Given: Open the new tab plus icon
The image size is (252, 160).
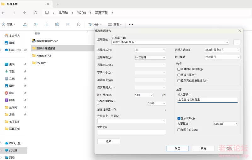Looking at the screenshot, I should tap(58, 4).
